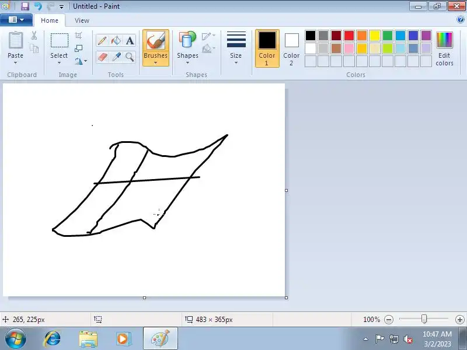
Task: Expand the Select dropdown arrow
Action: click(x=59, y=63)
